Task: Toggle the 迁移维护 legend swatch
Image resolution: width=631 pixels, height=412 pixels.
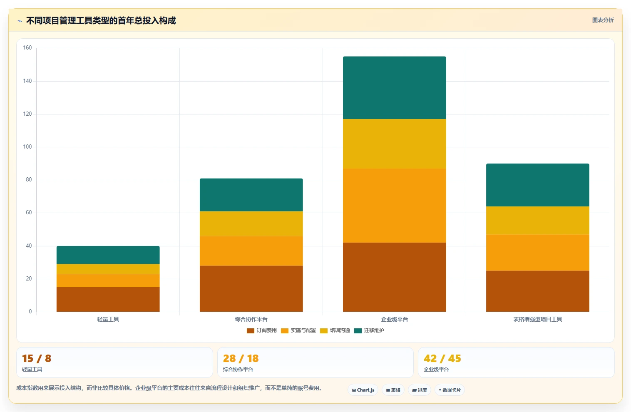Action: click(358, 331)
